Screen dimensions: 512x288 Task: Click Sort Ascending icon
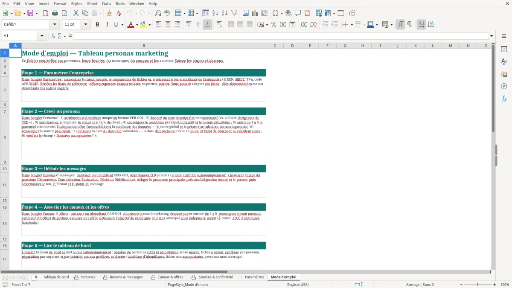(x=215, y=13)
